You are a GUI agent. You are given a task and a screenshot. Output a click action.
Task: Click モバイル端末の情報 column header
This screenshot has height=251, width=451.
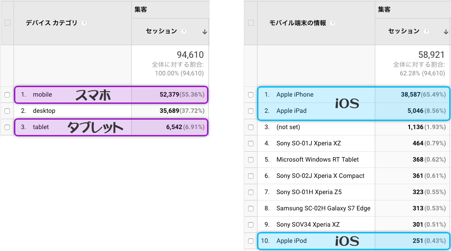[x=297, y=23]
